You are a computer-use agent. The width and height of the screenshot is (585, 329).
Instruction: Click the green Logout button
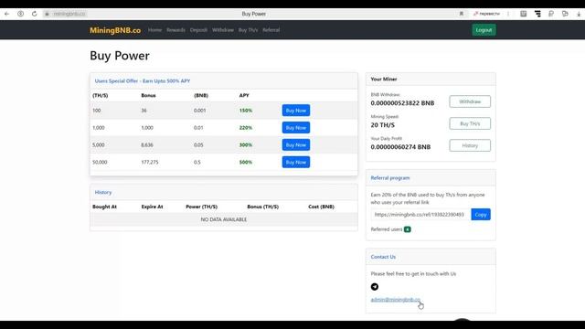[x=484, y=30]
